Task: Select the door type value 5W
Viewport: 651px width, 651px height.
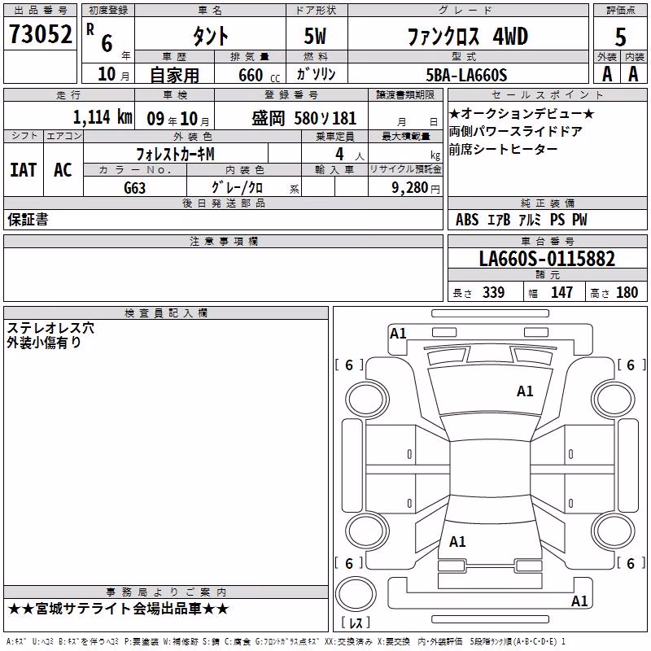Action: pyautogui.click(x=316, y=36)
